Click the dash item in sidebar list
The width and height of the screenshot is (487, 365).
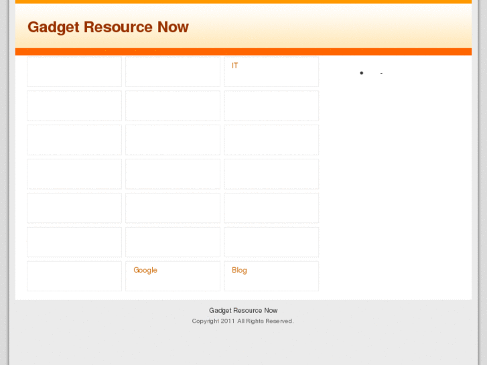point(381,73)
